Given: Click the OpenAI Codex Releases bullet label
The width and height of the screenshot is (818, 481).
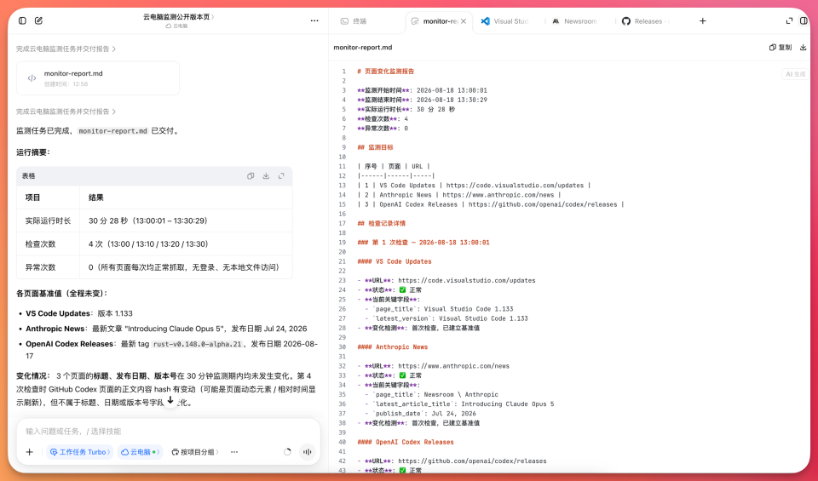Looking at the screenshot, I should tap(69, 344).
